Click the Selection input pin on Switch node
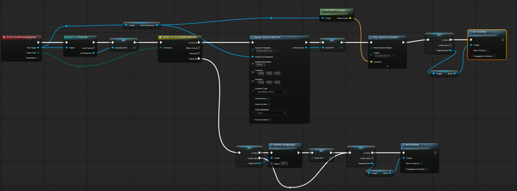This screenshot has height=191, width=517. [161, 48]
